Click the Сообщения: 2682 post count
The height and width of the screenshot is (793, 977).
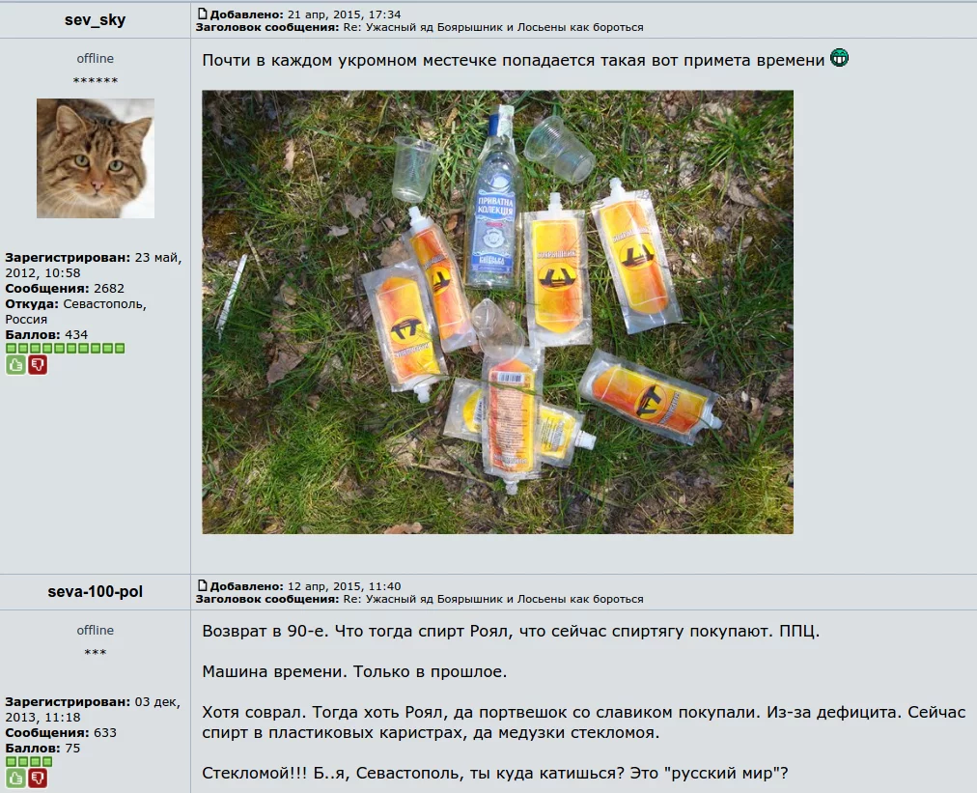pos(65,289)
